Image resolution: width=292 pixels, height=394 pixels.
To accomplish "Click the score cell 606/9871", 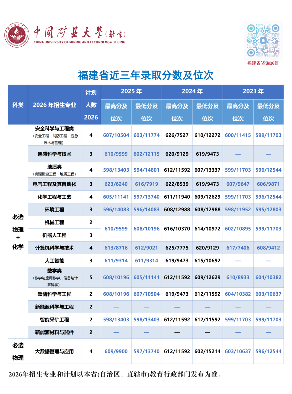I will tap(269, 184).
